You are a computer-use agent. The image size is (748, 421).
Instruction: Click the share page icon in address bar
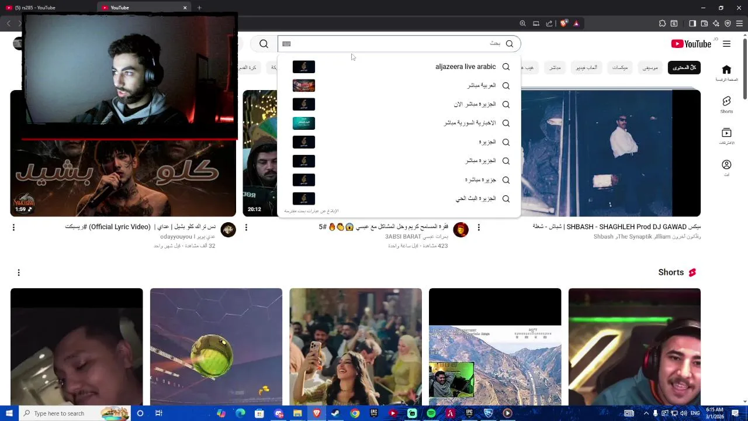pos(549,23)
